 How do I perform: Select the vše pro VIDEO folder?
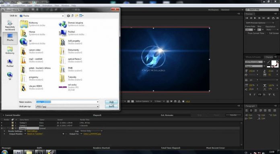(x=31, y=87)
